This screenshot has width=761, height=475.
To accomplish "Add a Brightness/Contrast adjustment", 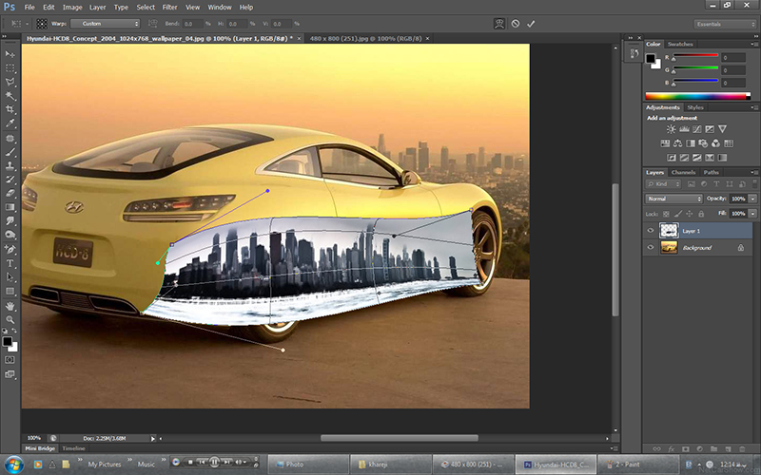I will click(x=672, y=129).
